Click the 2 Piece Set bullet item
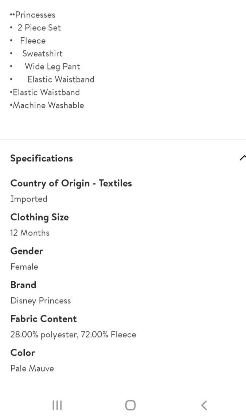Viewport: 246px width, 420px height. [x=39, y=27]
